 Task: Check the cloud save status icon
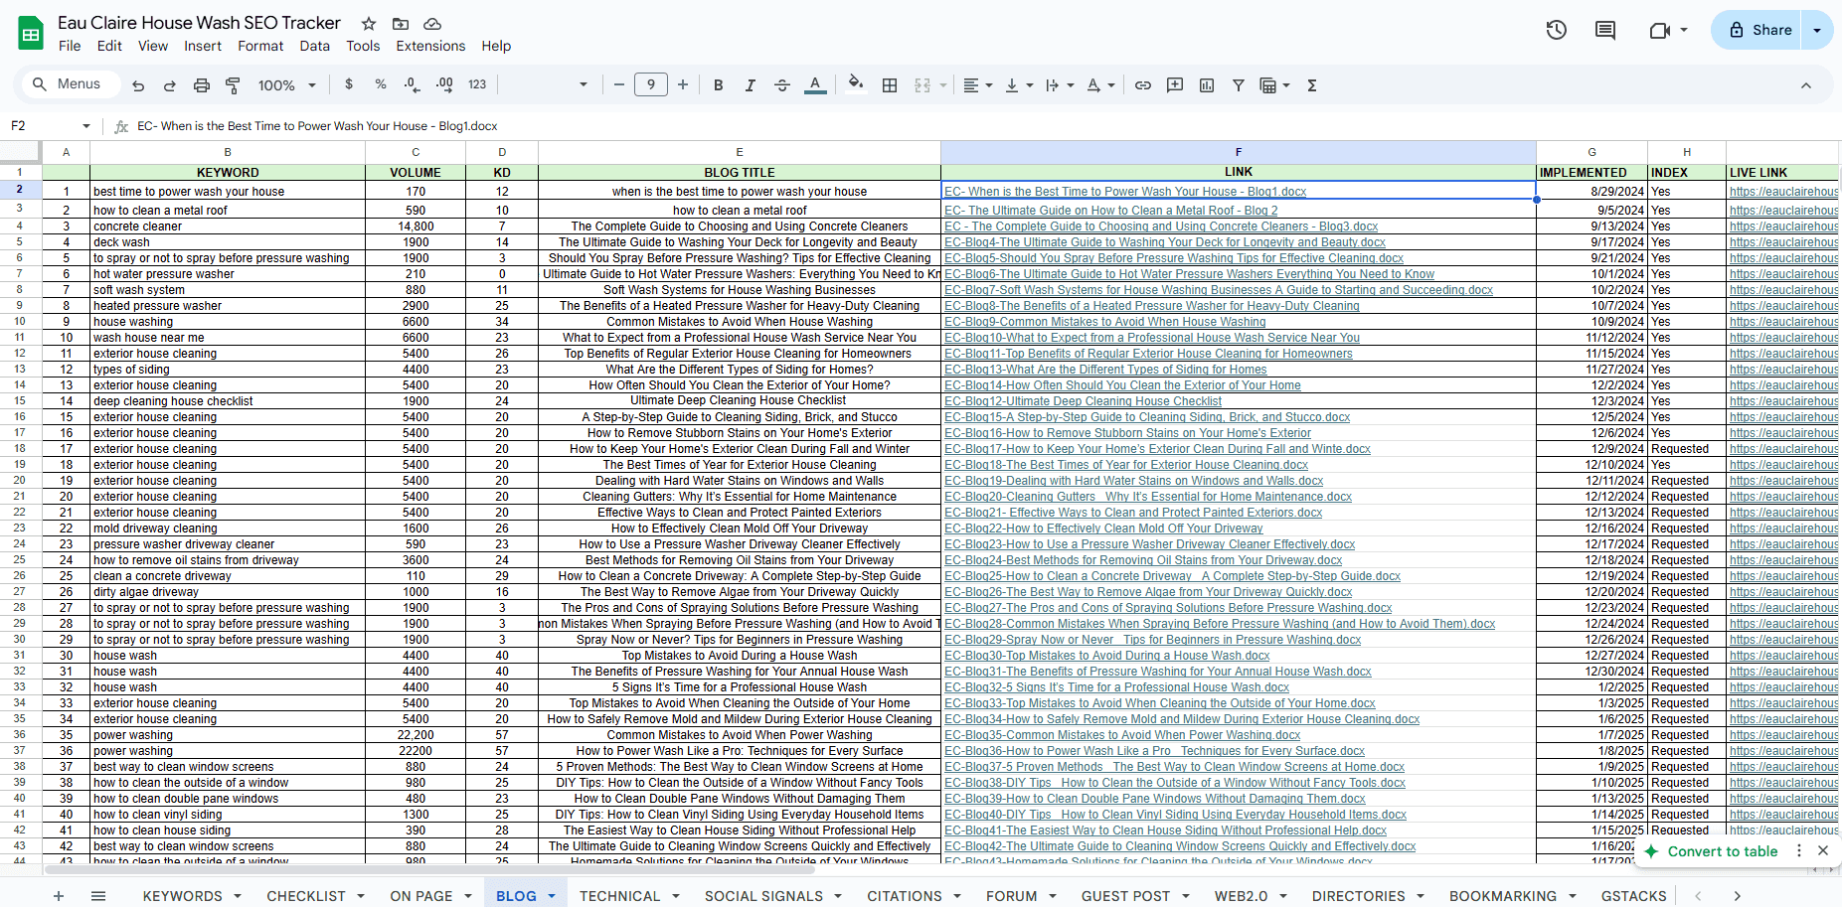[x=432, y=24]
